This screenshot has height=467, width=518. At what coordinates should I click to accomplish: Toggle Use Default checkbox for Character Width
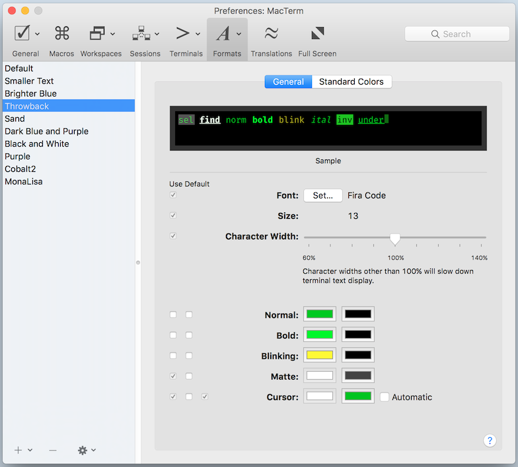173,235
